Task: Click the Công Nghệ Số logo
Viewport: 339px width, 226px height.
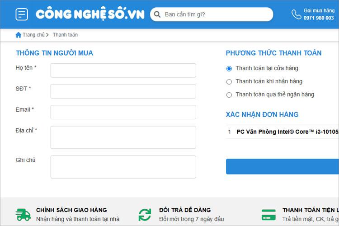Action: click(x=90, y=14)
